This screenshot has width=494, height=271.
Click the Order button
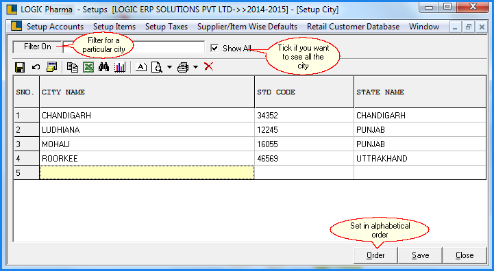(375, 255)
